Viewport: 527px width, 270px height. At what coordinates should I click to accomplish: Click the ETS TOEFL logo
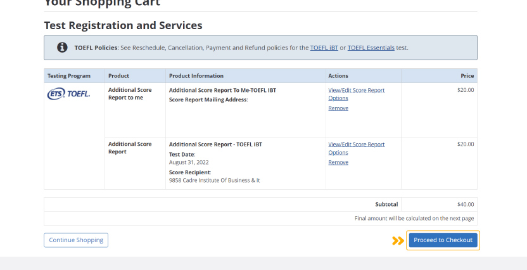68,94
